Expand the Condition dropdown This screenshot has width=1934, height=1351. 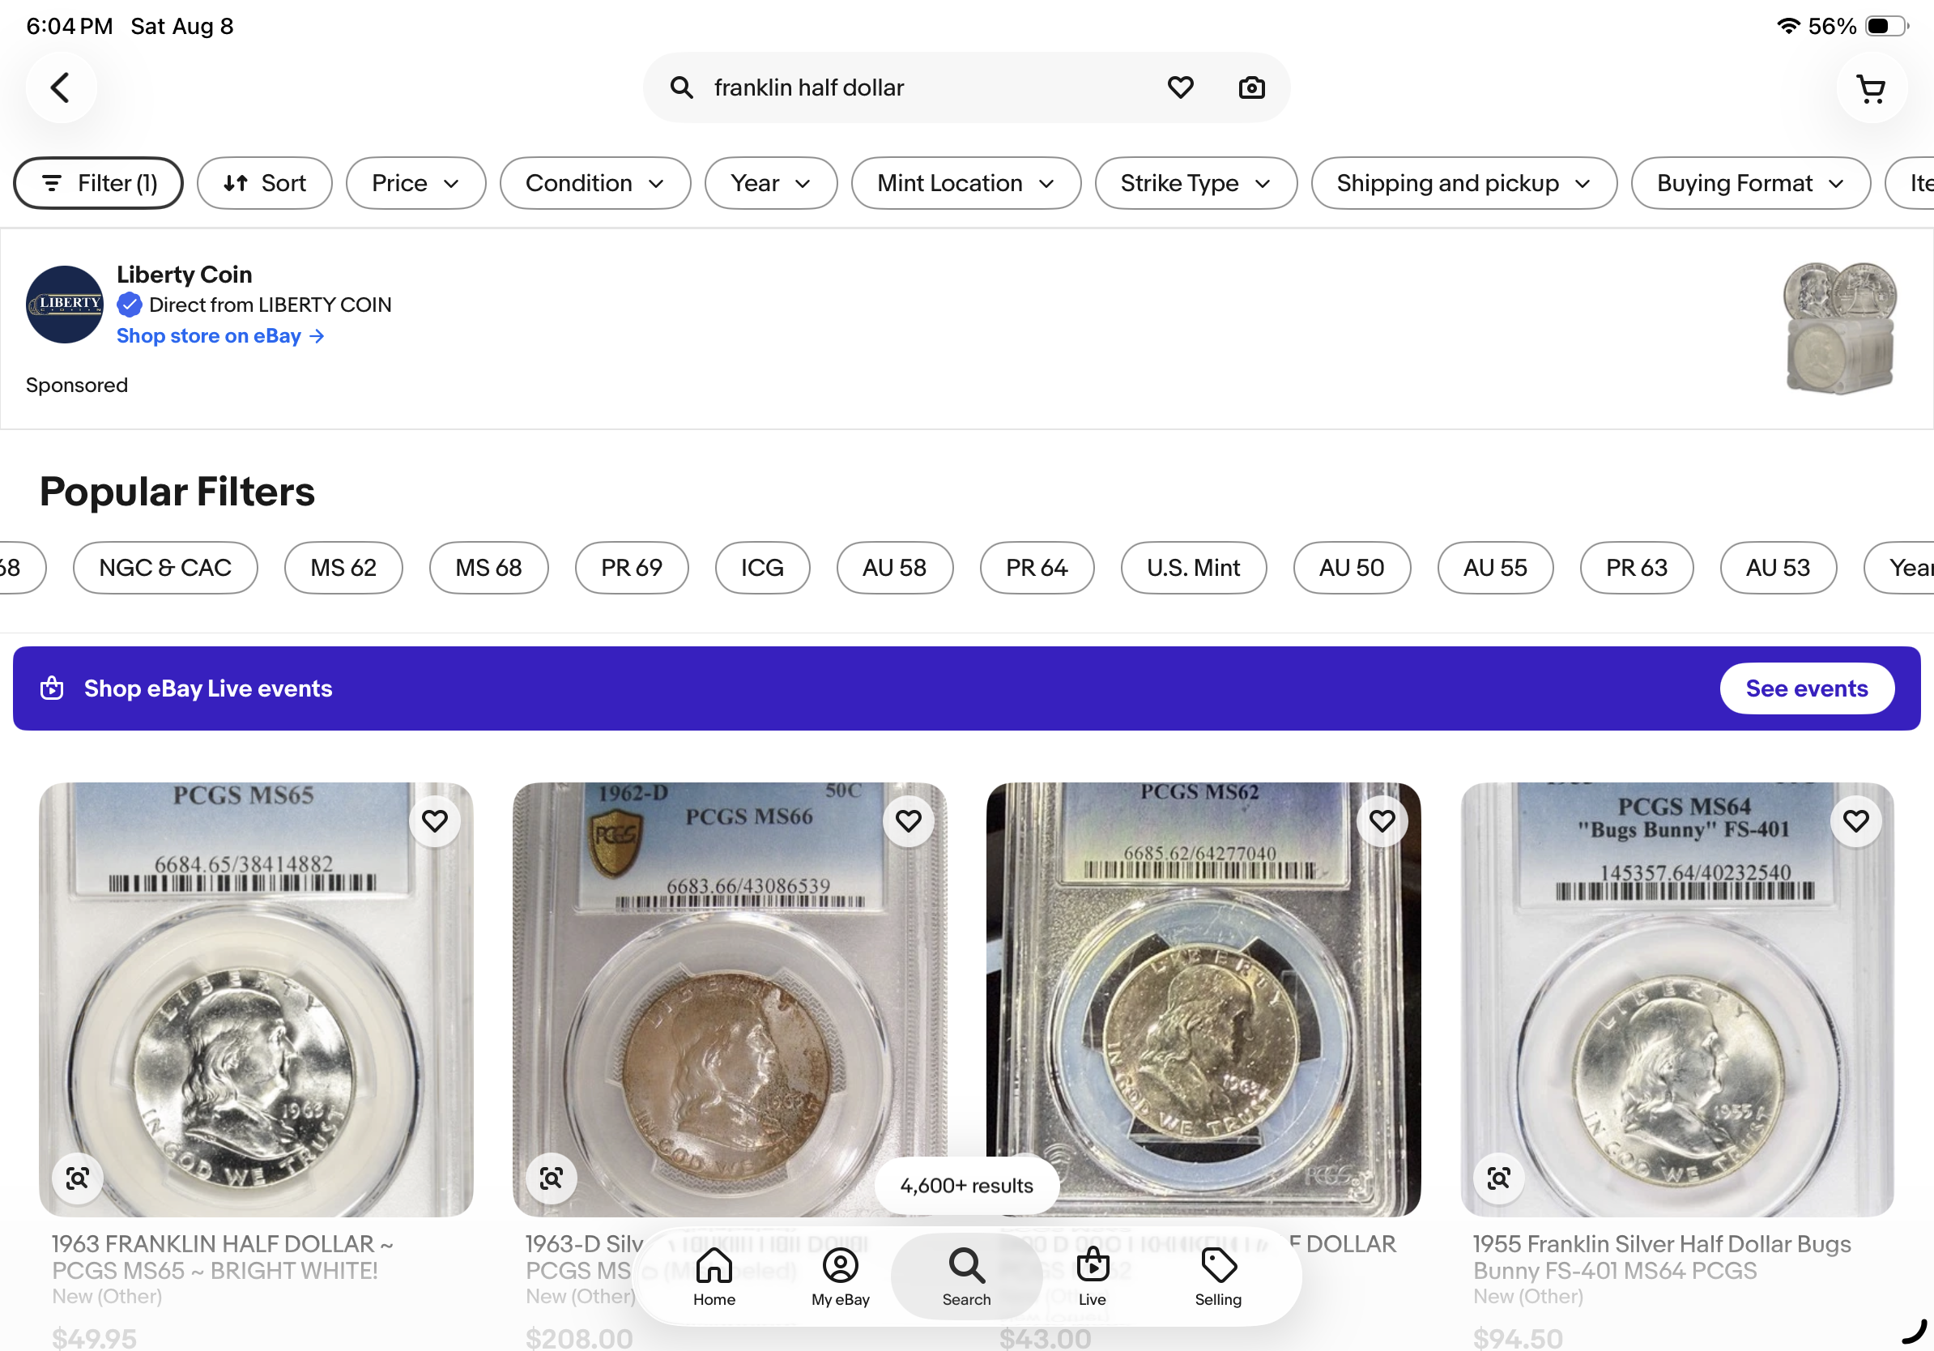coord(595,183)
